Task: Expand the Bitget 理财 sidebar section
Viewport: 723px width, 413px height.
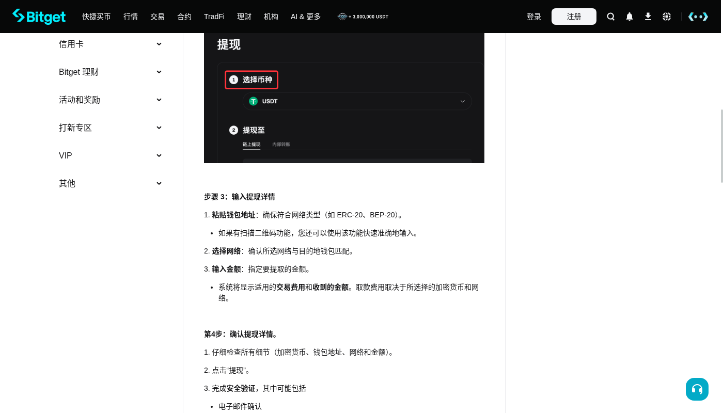Action: point(111,72)
